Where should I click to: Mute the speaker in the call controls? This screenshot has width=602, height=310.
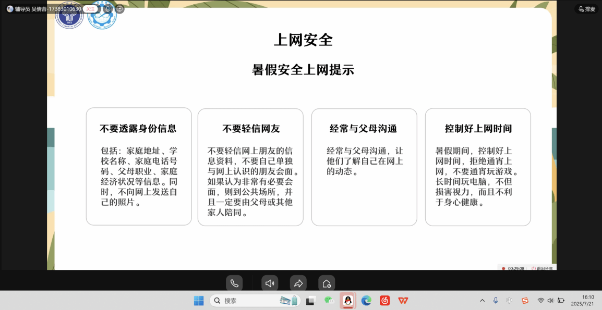tap(270, 283)
